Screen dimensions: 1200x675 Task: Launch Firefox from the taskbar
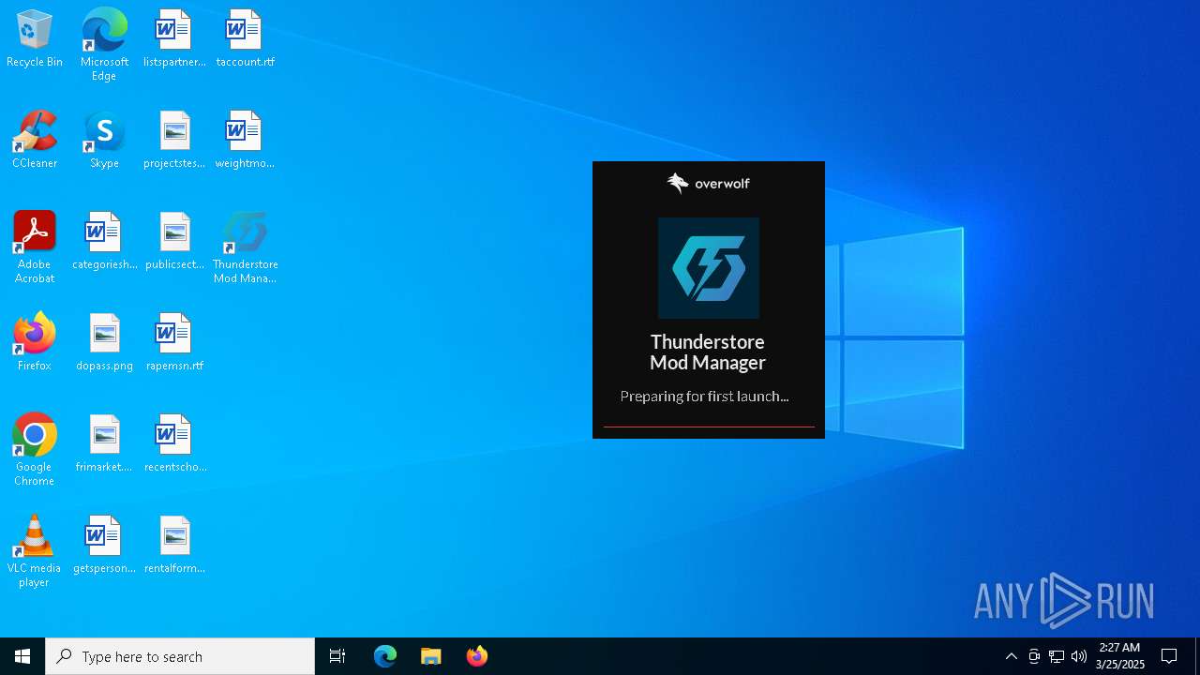pos(477,656)
